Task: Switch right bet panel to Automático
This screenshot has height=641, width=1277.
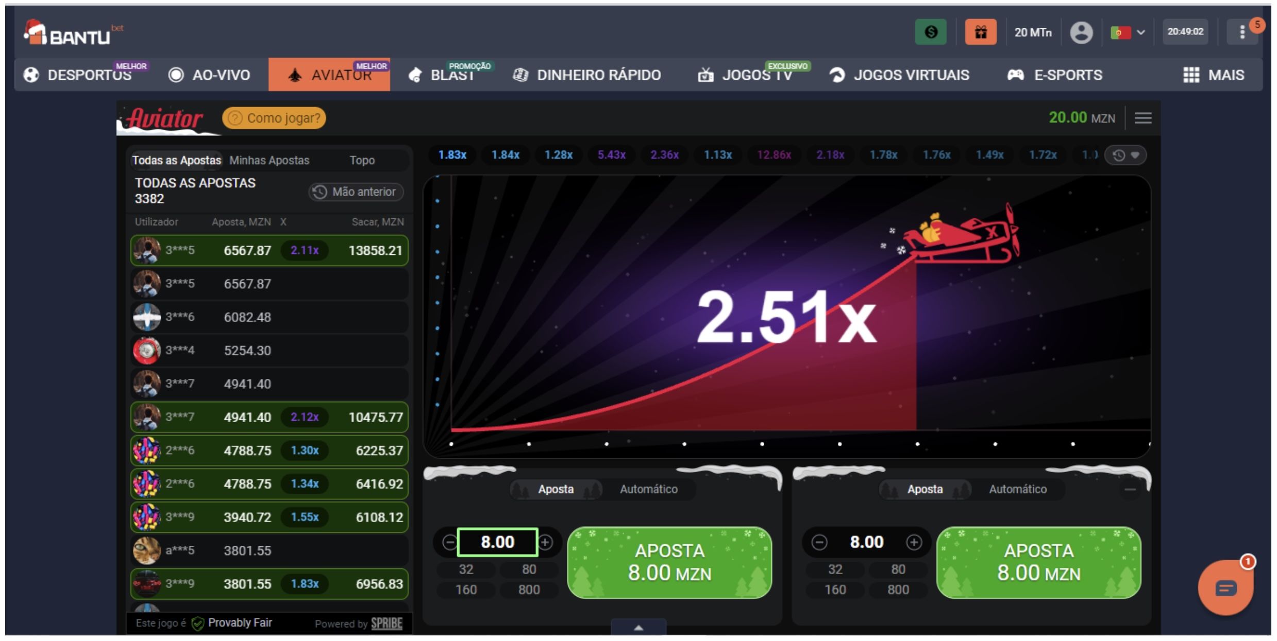Action: click(x=1017, y=489)
